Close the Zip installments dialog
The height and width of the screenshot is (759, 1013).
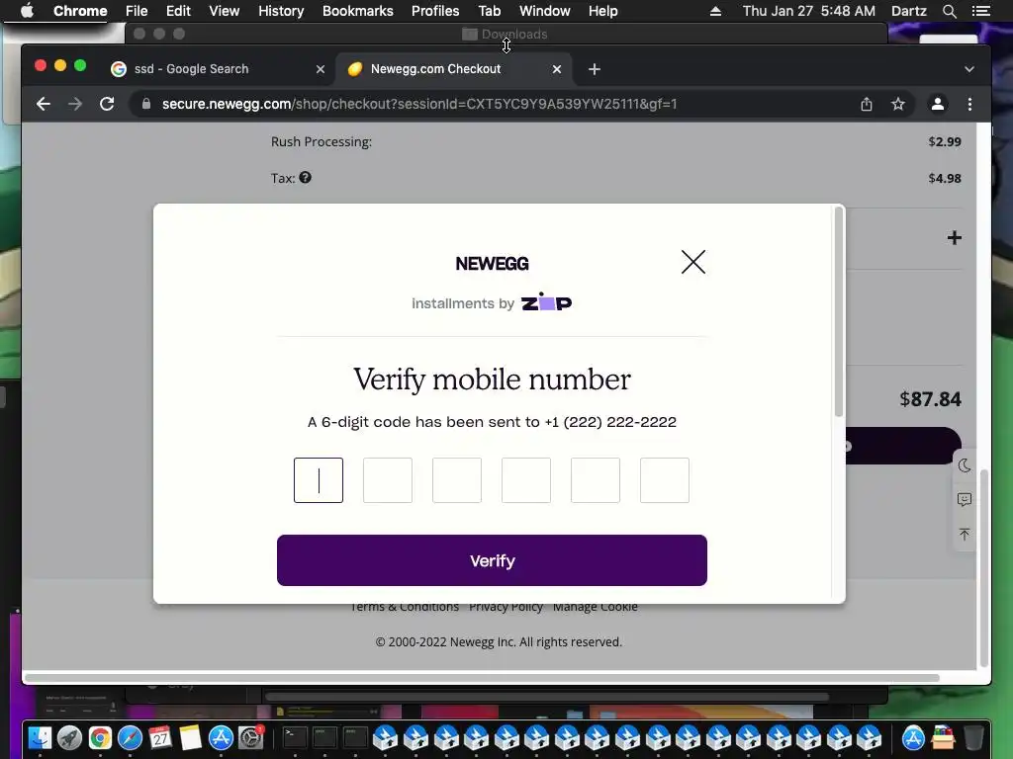point(693,262)
